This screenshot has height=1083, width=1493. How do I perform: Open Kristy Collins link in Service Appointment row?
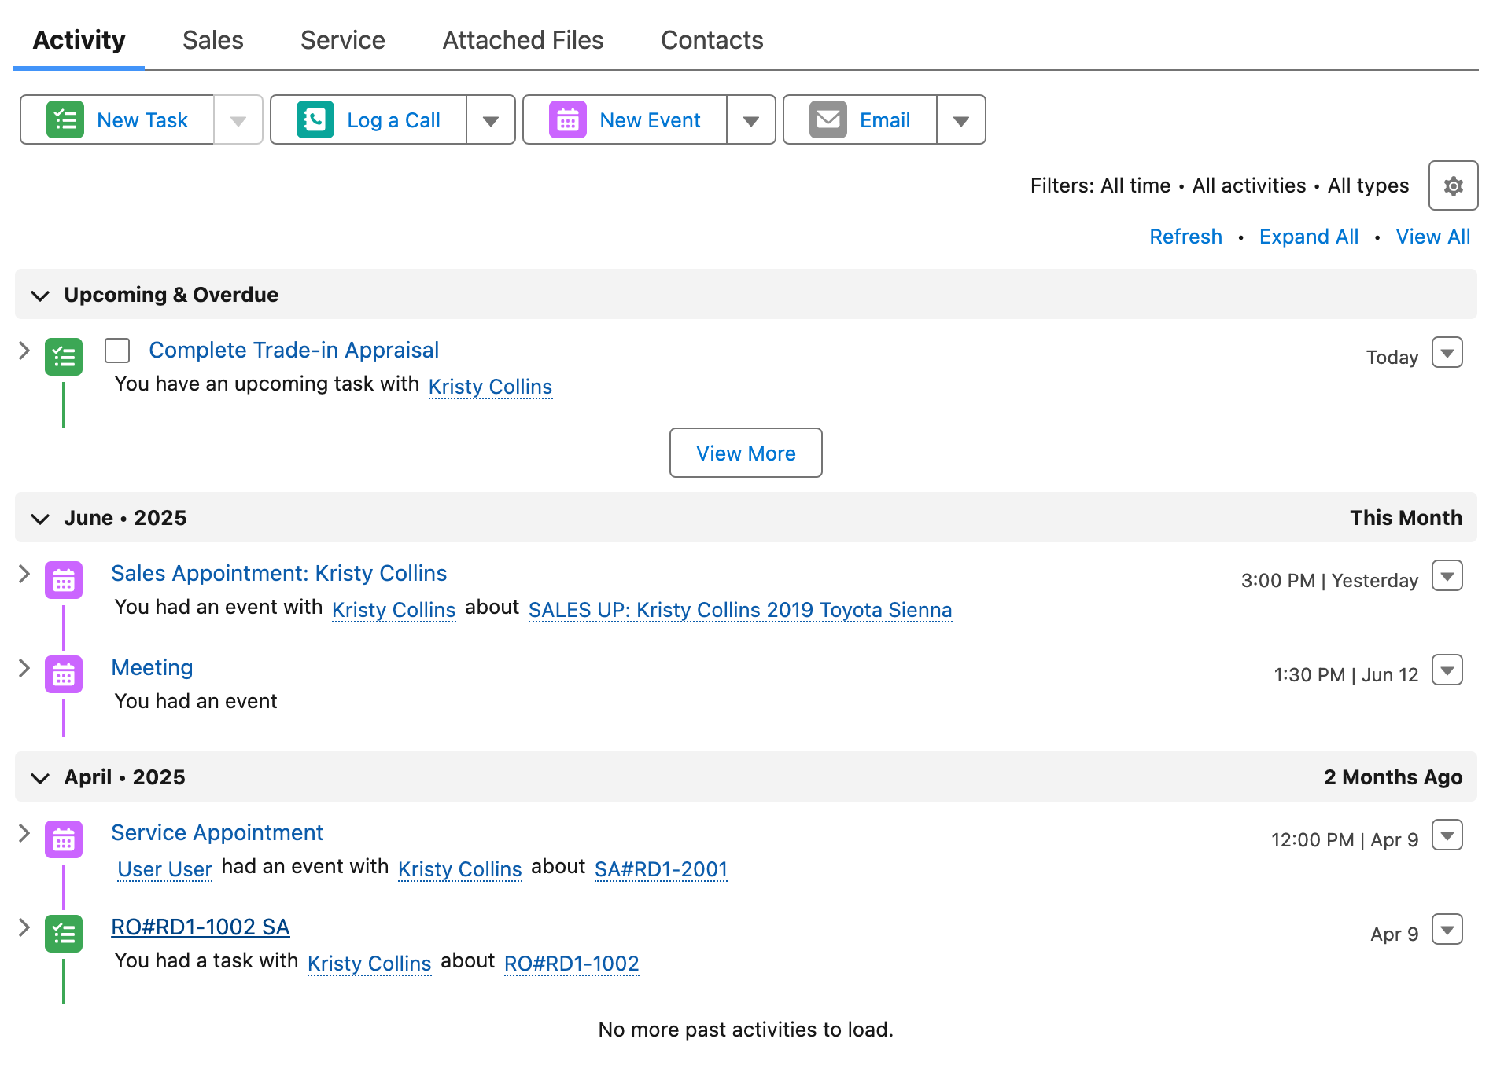tap(459, 869)
